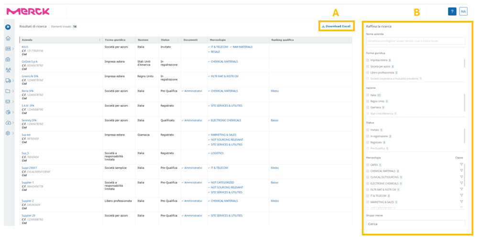Open the briefcase icon in sidebar
Image resolution: width=480 pixels, height=240 pixels.
(x=8, y=59)
